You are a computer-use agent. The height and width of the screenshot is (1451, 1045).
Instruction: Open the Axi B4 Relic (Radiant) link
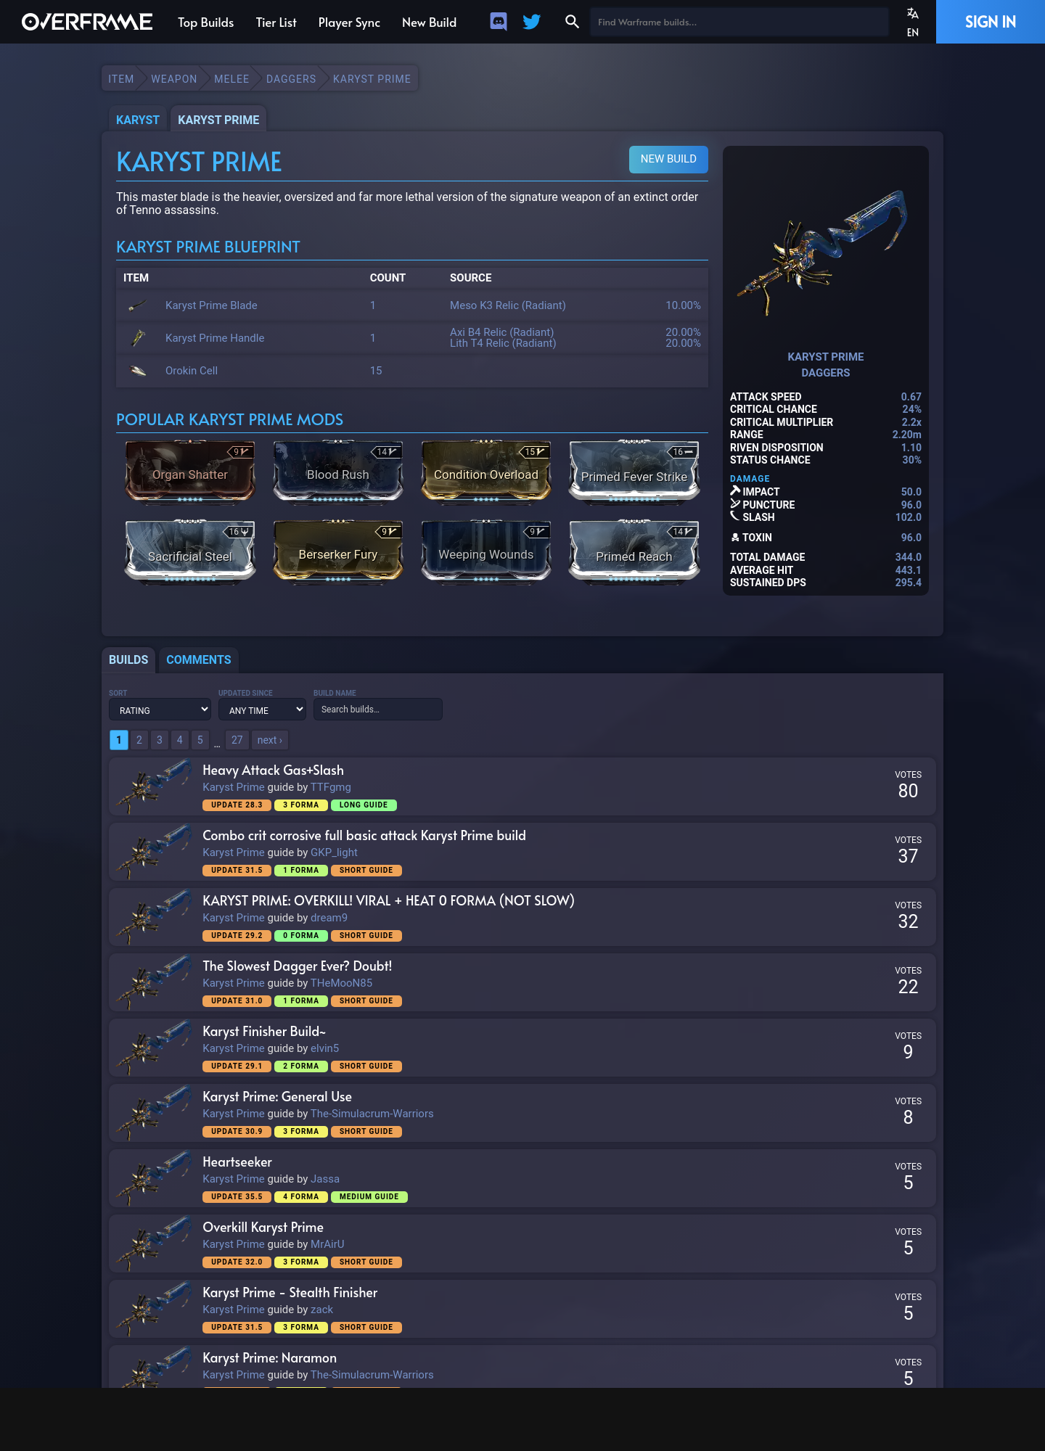coord(501,332)
